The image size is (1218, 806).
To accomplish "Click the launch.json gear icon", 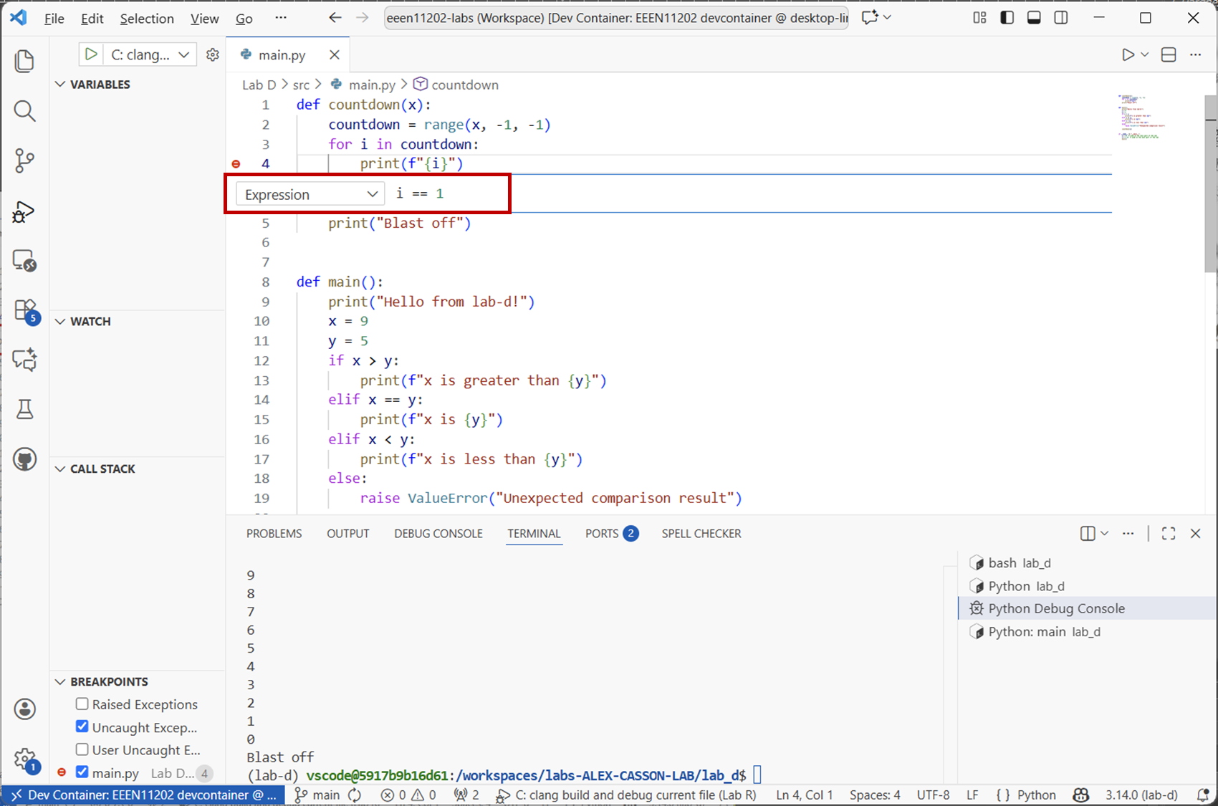I will pyautogui.click(x=213, y=54).
